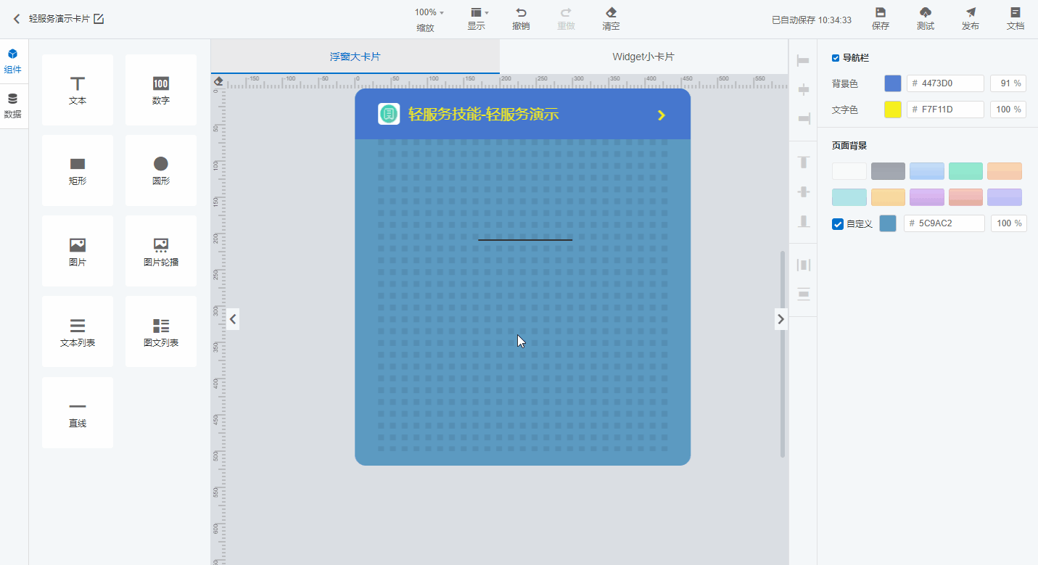1038x565 pixels.
Task: Click the F7F11D hex color field
Action: [945, 110]
